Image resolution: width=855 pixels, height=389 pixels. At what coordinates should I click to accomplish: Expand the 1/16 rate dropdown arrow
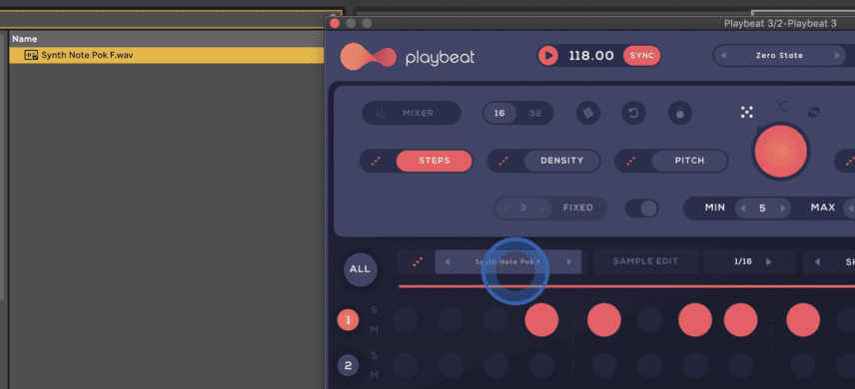[x=769, y=262]
